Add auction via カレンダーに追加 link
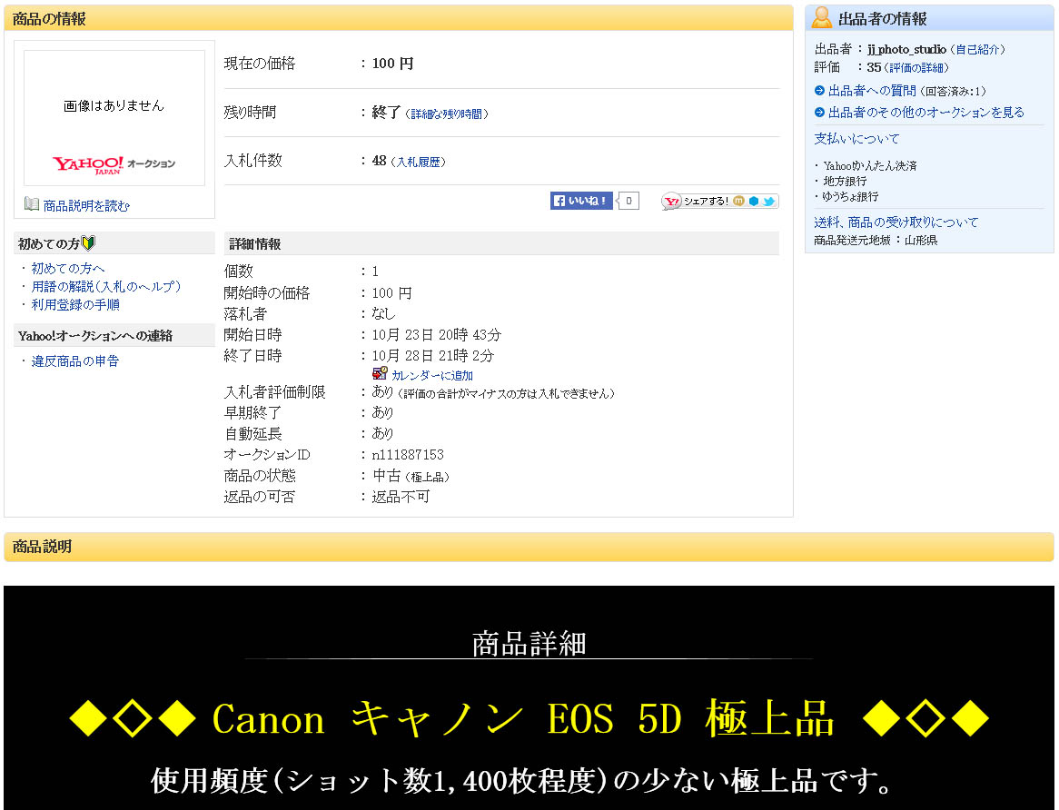The width and height of the screenshot is (1059, 810). pyautogui.click(x=432, y=375)
